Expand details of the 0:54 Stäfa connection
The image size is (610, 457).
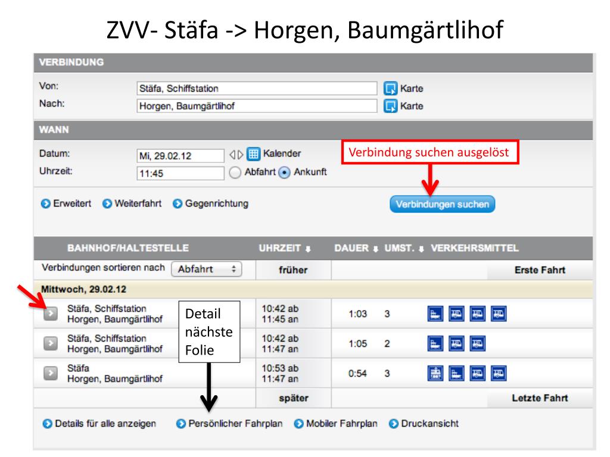coord(51,373)
